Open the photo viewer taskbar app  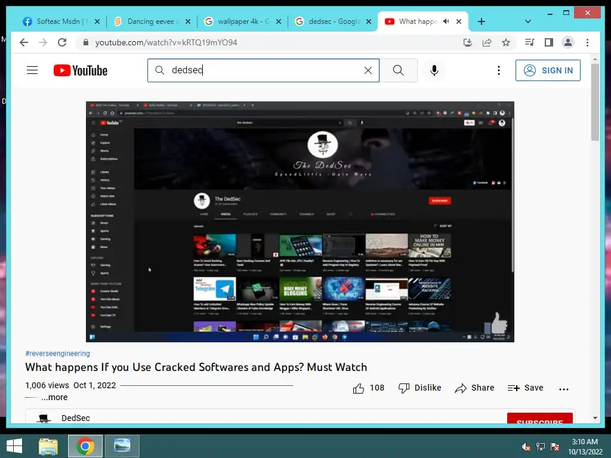122,446
